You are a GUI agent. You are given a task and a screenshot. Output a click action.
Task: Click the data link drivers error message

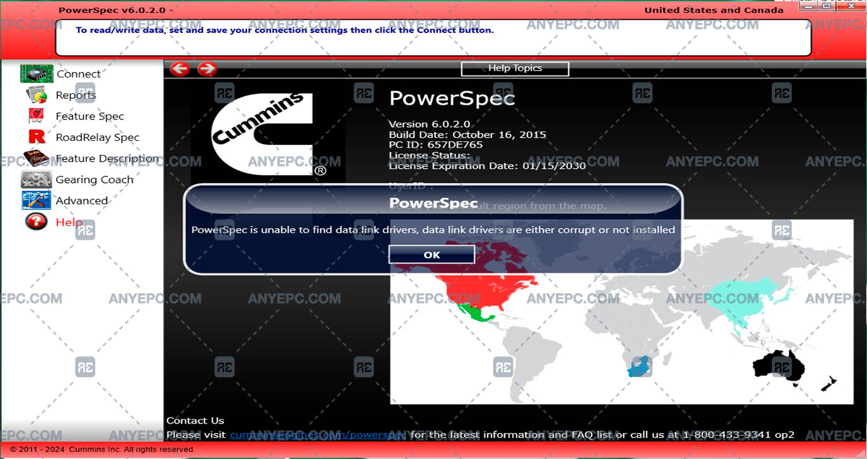point(433,230)
